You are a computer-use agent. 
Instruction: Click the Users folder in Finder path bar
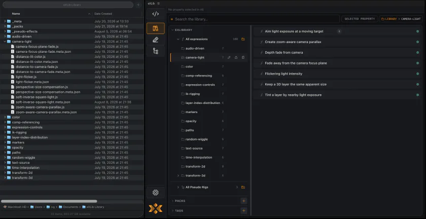tap(37, 207)
